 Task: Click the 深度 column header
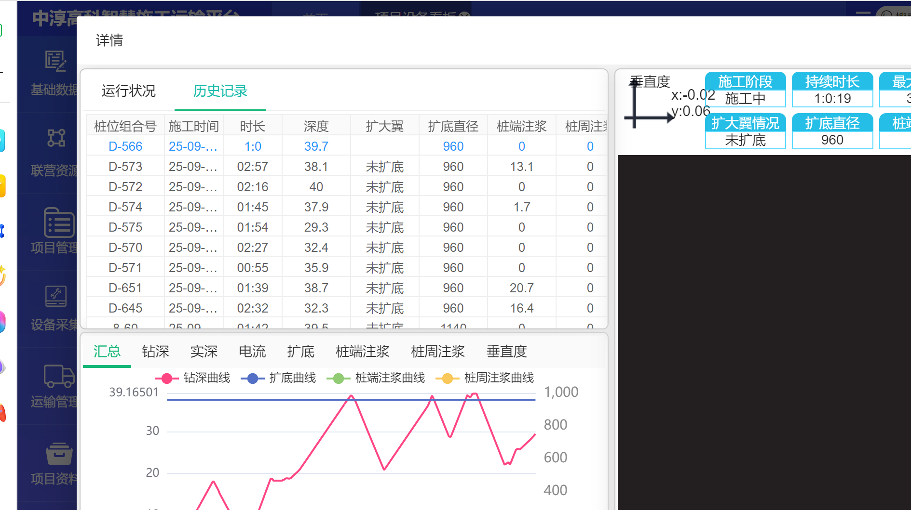coord(316,126)
